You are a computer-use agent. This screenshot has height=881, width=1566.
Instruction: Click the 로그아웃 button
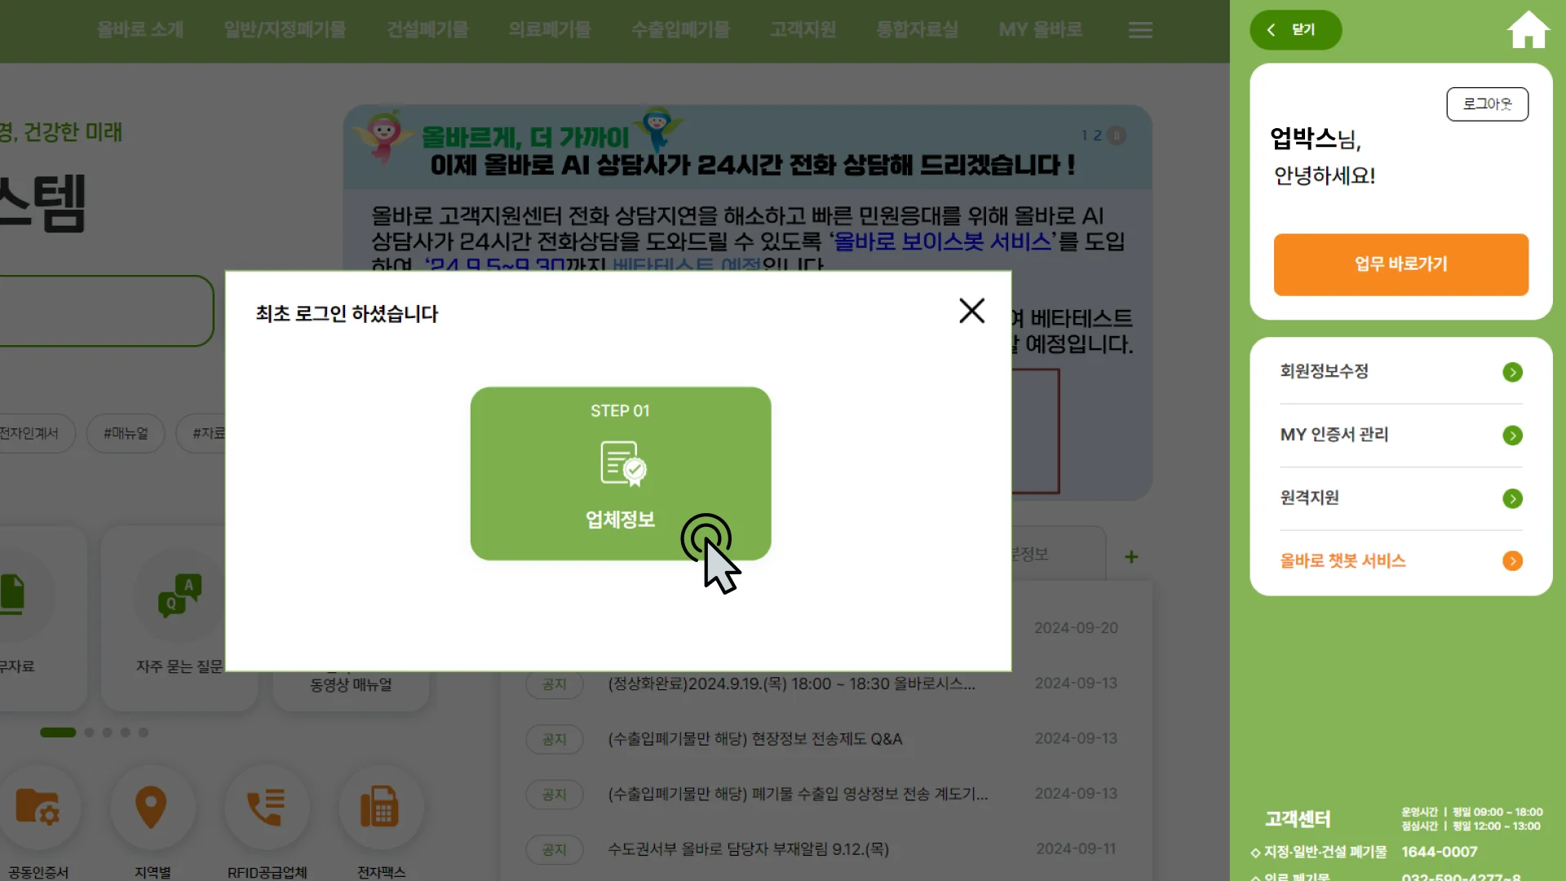coord(1487,104)
